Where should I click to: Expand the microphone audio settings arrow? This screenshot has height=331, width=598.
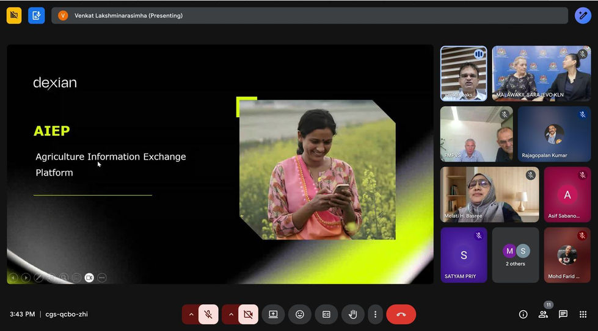point(191,315)
